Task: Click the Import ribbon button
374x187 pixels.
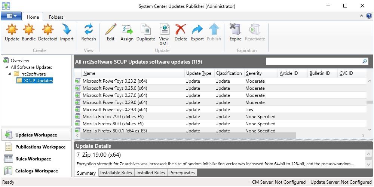Action: [67, 33]
